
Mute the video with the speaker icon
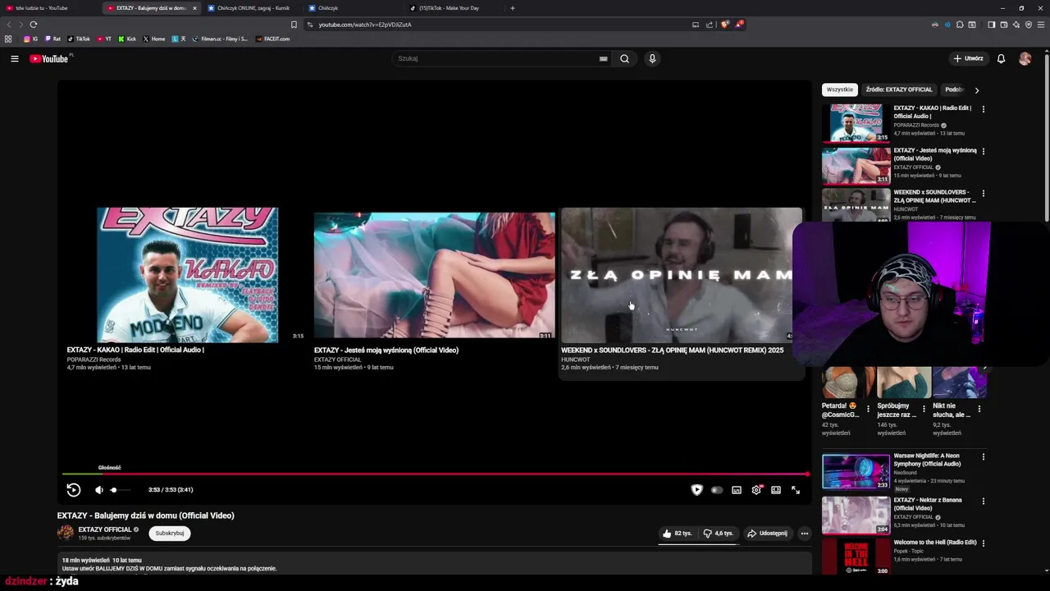click(x=99, y=490)
